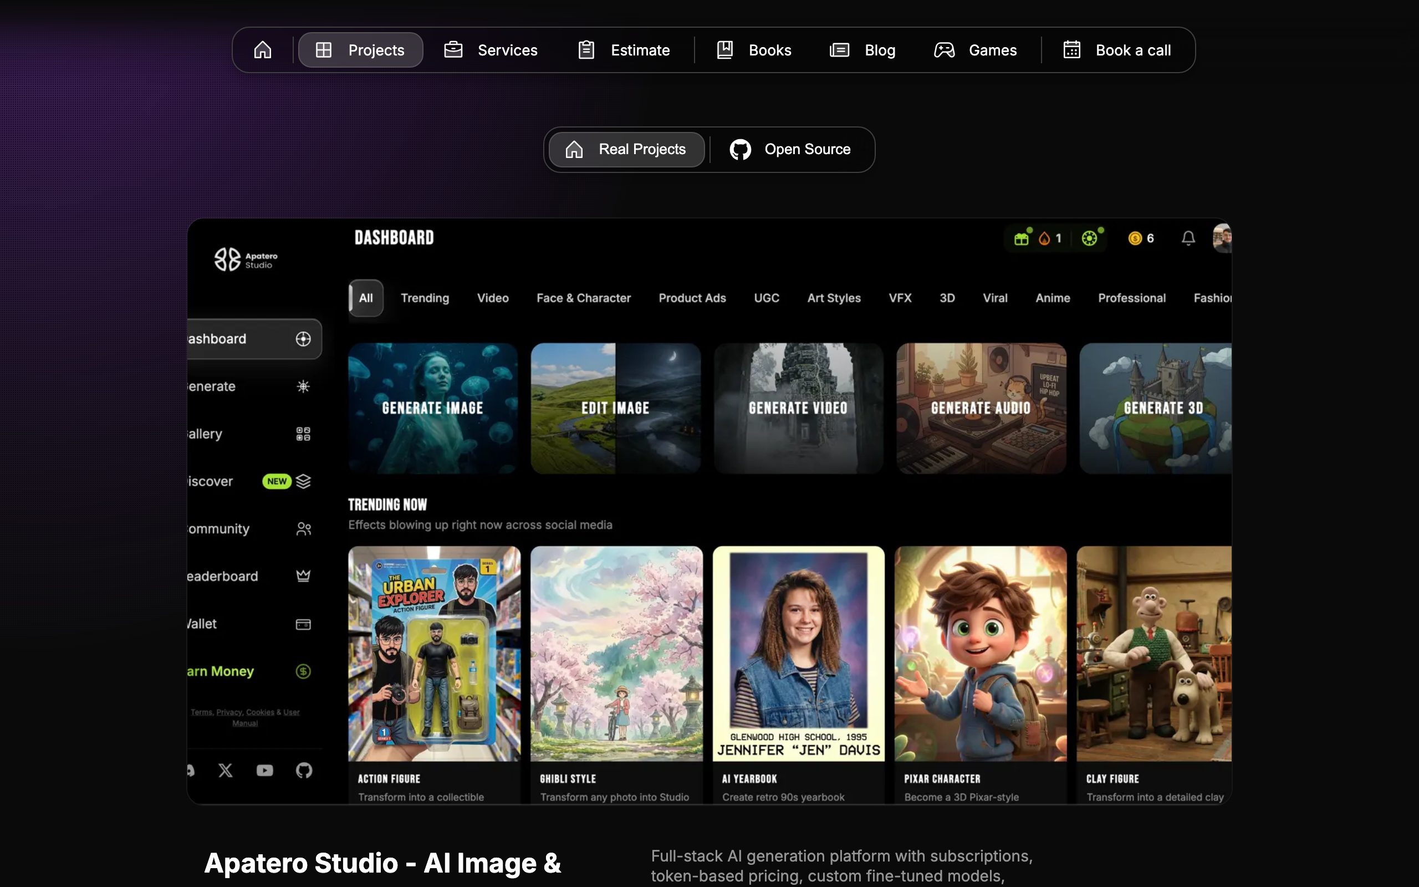The image size is (1419, 887).
Task: Click the GitHub icon in Open Source toggle
Action: [x=740, y=150]
